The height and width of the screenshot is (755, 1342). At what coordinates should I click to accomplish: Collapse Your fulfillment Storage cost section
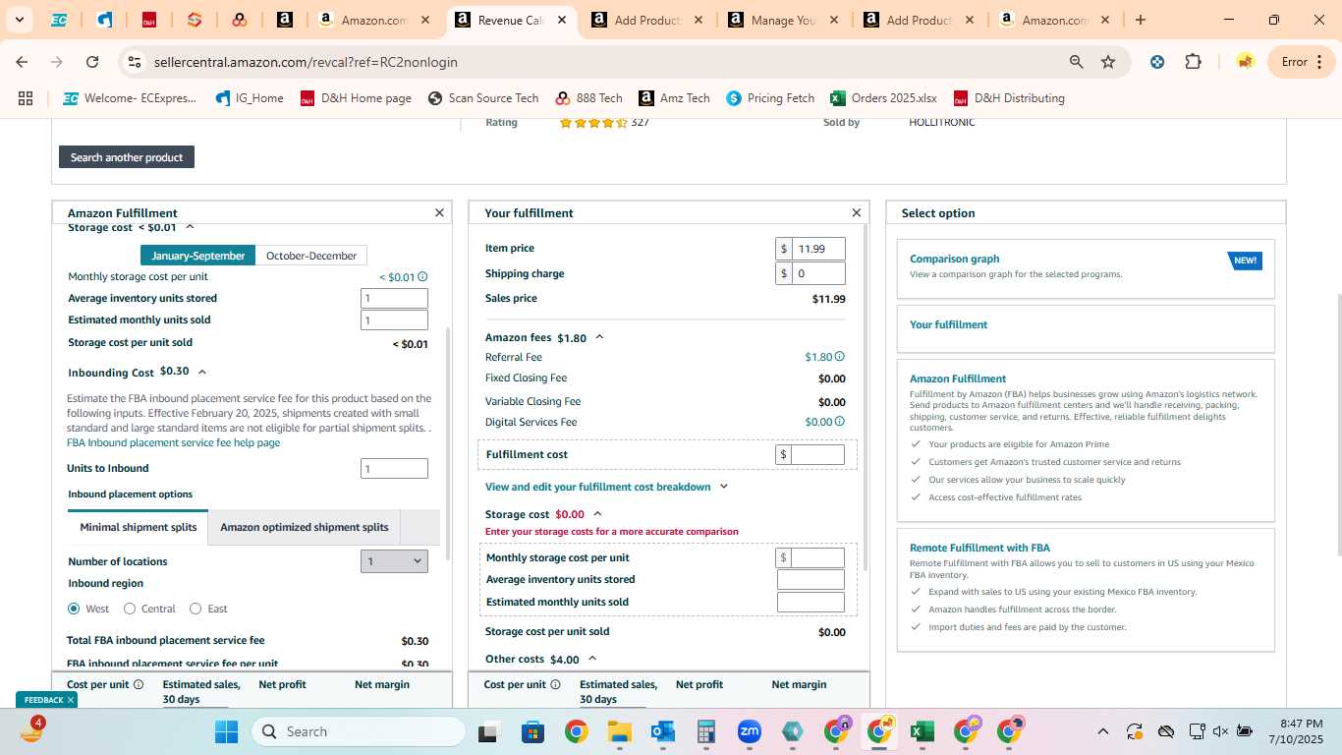coord(597,514)
